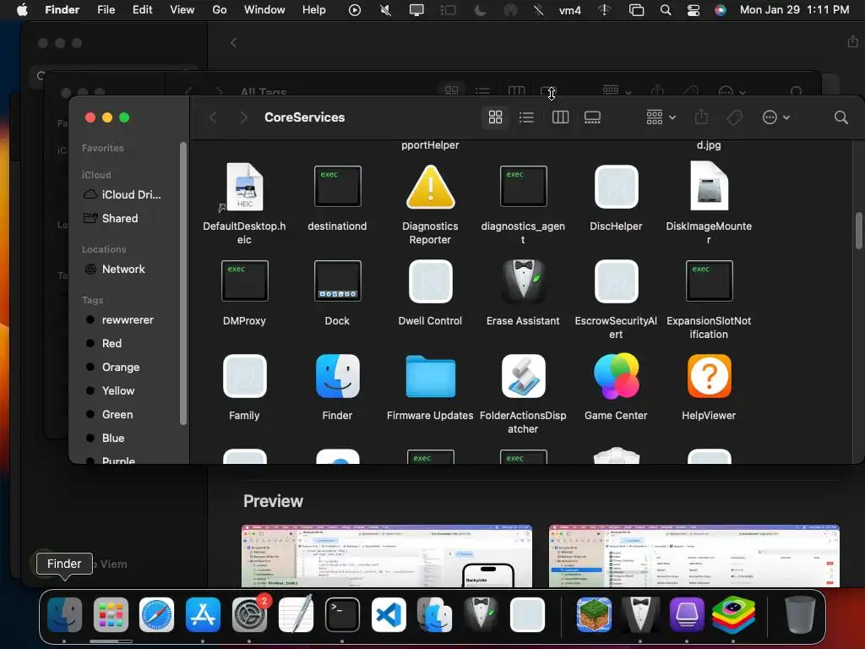Select the DMProxy exec file
Screen dimensions: 865x649
pyautogui.click(x=244, y=281)
